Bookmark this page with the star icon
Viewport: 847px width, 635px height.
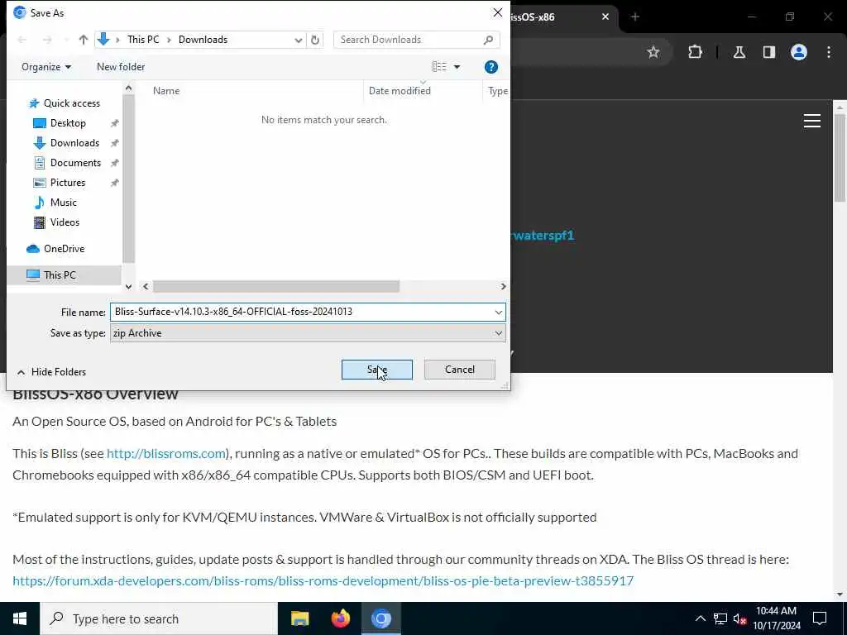653,52
